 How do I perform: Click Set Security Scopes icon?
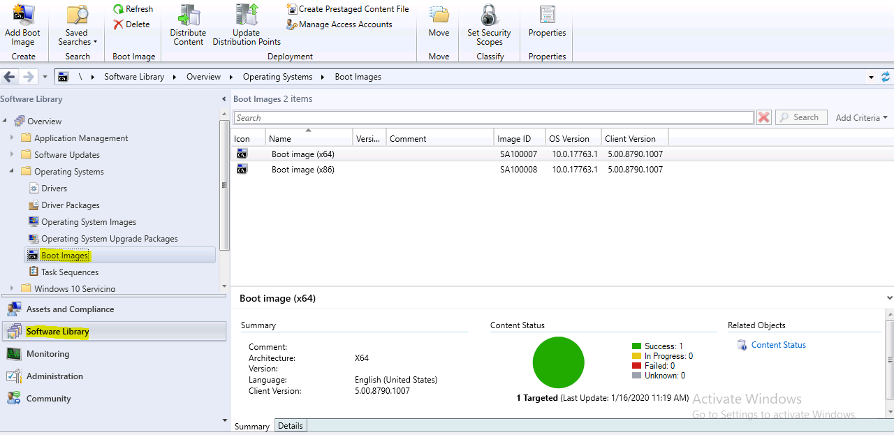489,15
